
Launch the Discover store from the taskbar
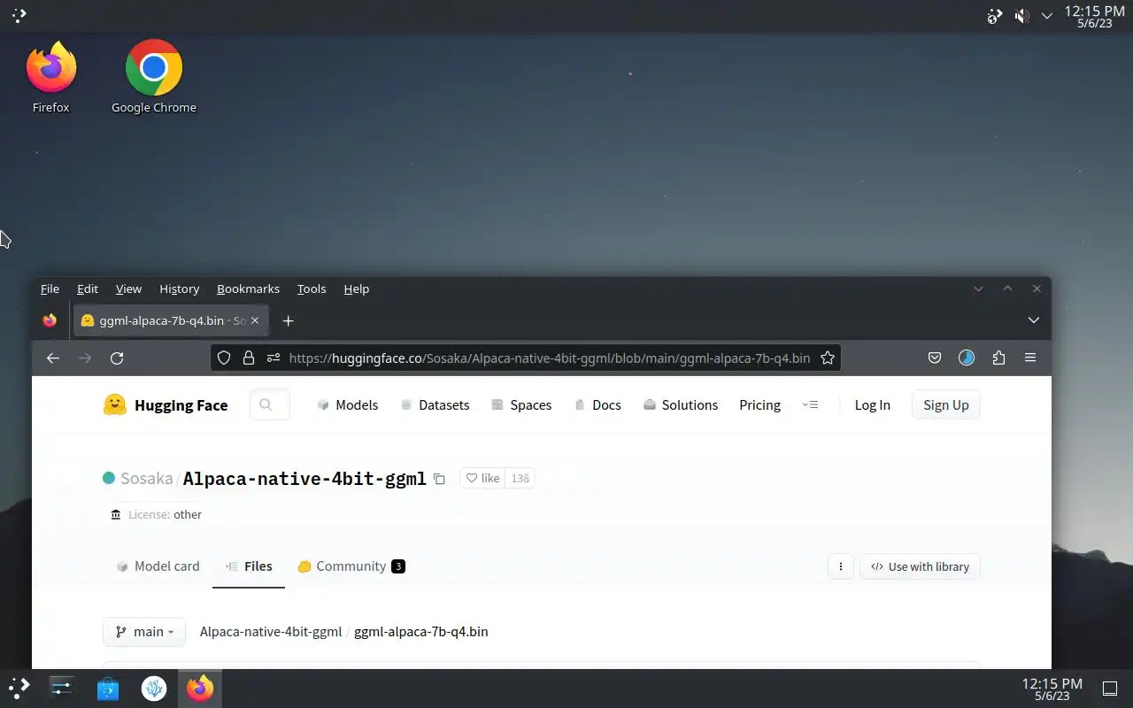tap(108, 688)
